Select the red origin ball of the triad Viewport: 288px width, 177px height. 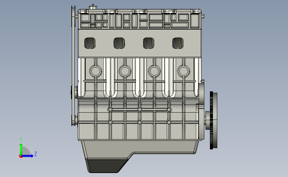(21, 156)
